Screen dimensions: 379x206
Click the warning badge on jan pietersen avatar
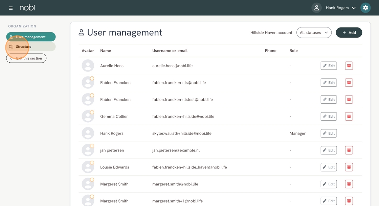92,146
